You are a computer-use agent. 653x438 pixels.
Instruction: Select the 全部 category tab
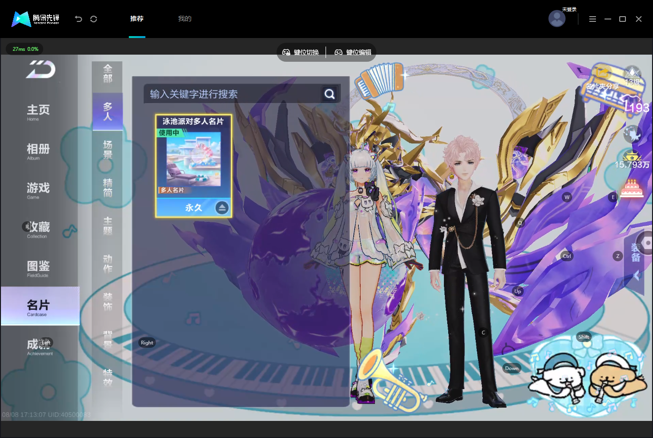pos(107,74)
